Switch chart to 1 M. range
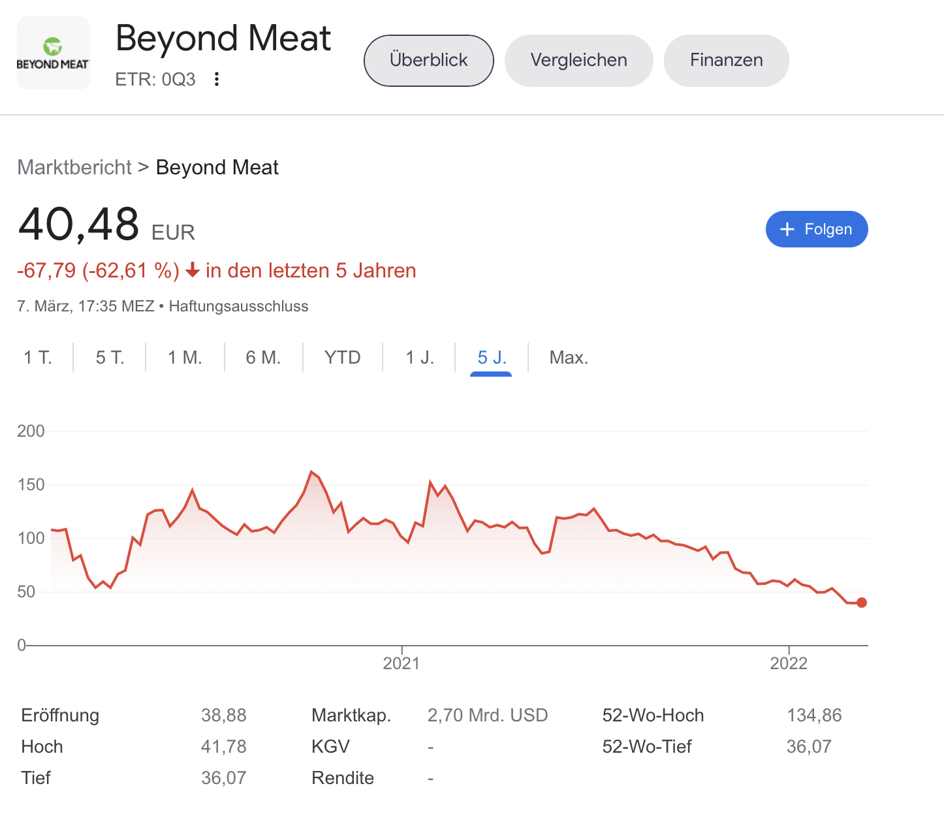 pyautogui.click(x=185, y=358)
